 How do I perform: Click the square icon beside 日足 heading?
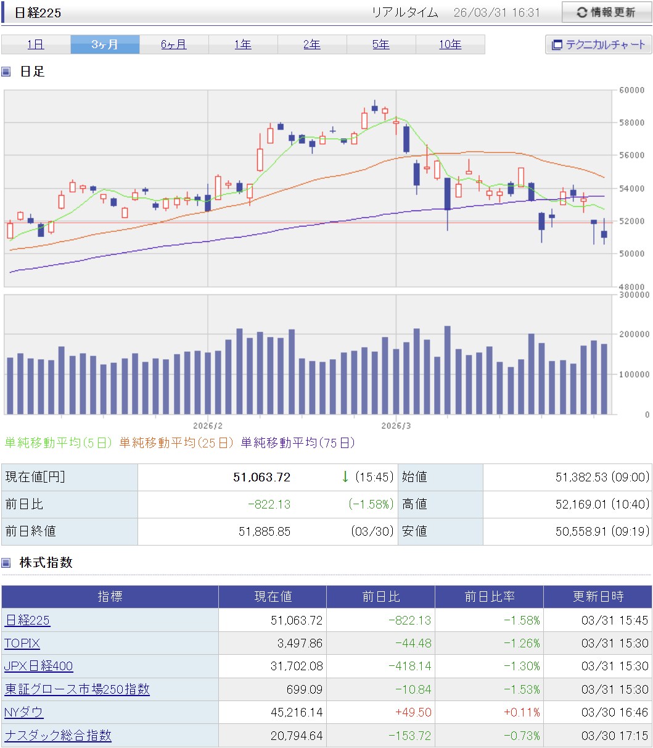(x=6, y=72)
